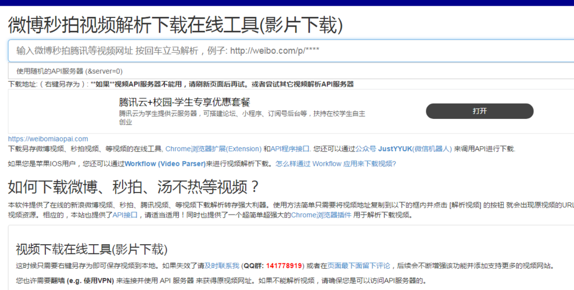Click the heading 如何下载微博、秒拍、汤不热等视频？

tap(134, 187)
